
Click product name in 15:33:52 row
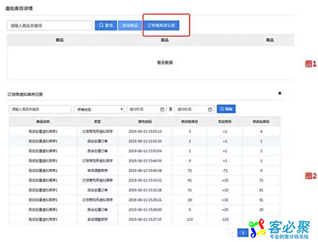[x=43, y=180]
